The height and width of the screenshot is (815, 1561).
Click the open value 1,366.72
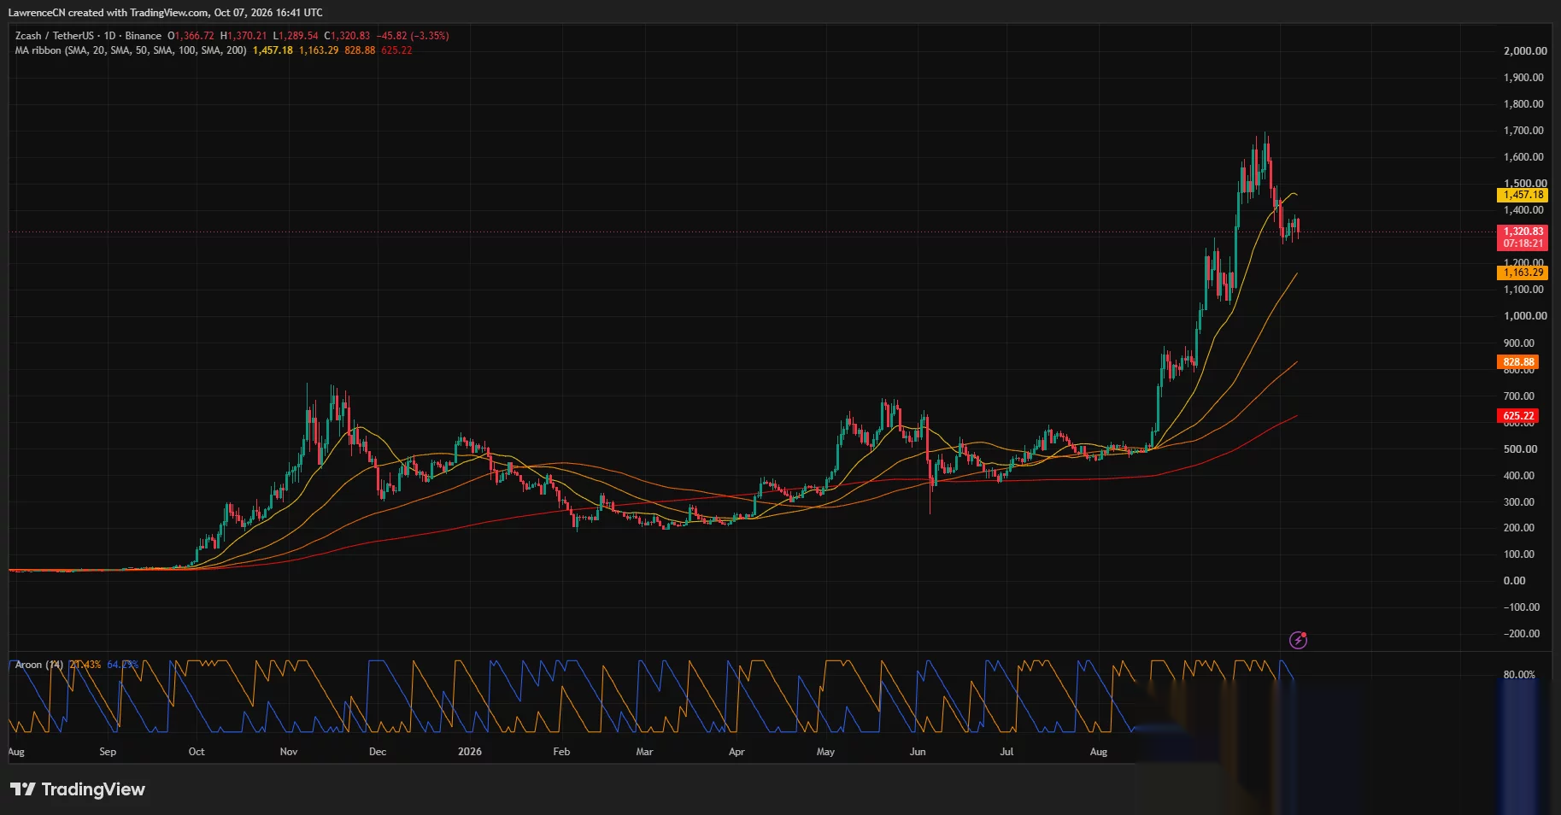click(194, 36)
